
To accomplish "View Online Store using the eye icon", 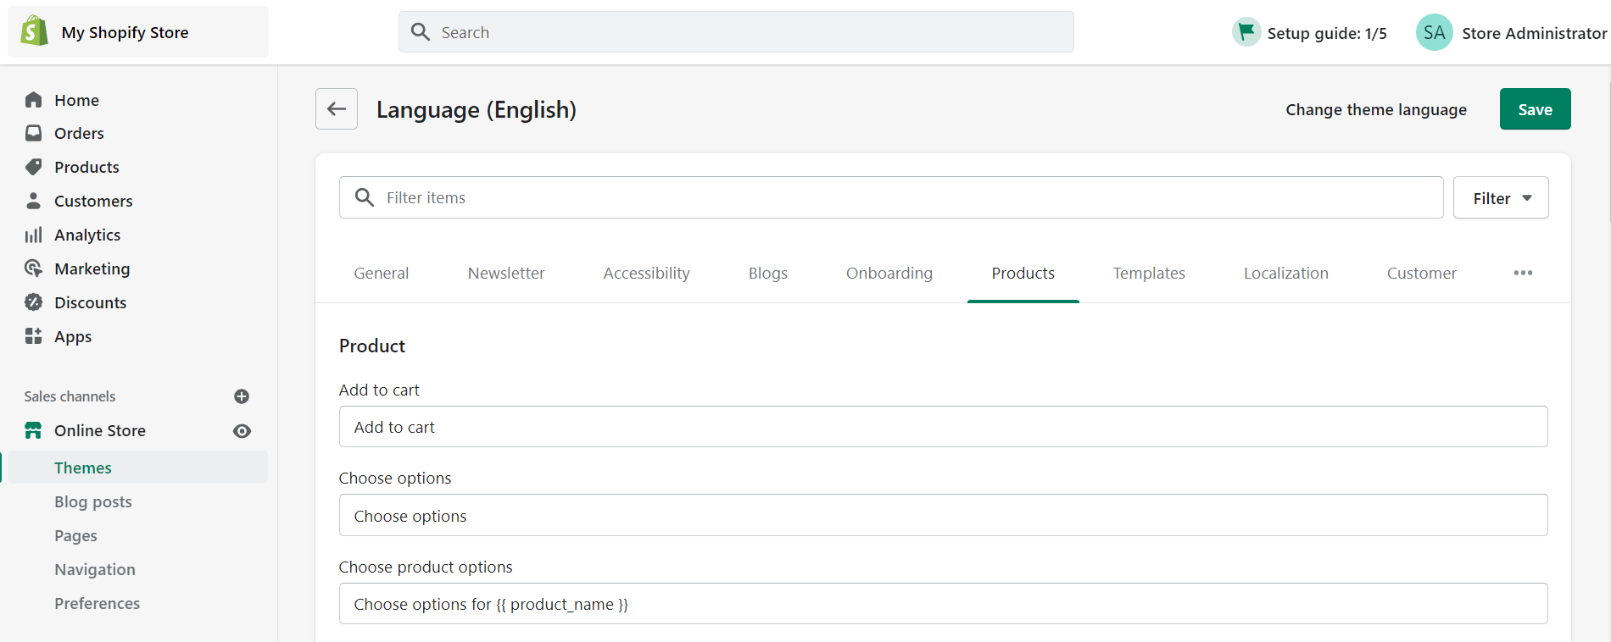I will click(242, 431).
